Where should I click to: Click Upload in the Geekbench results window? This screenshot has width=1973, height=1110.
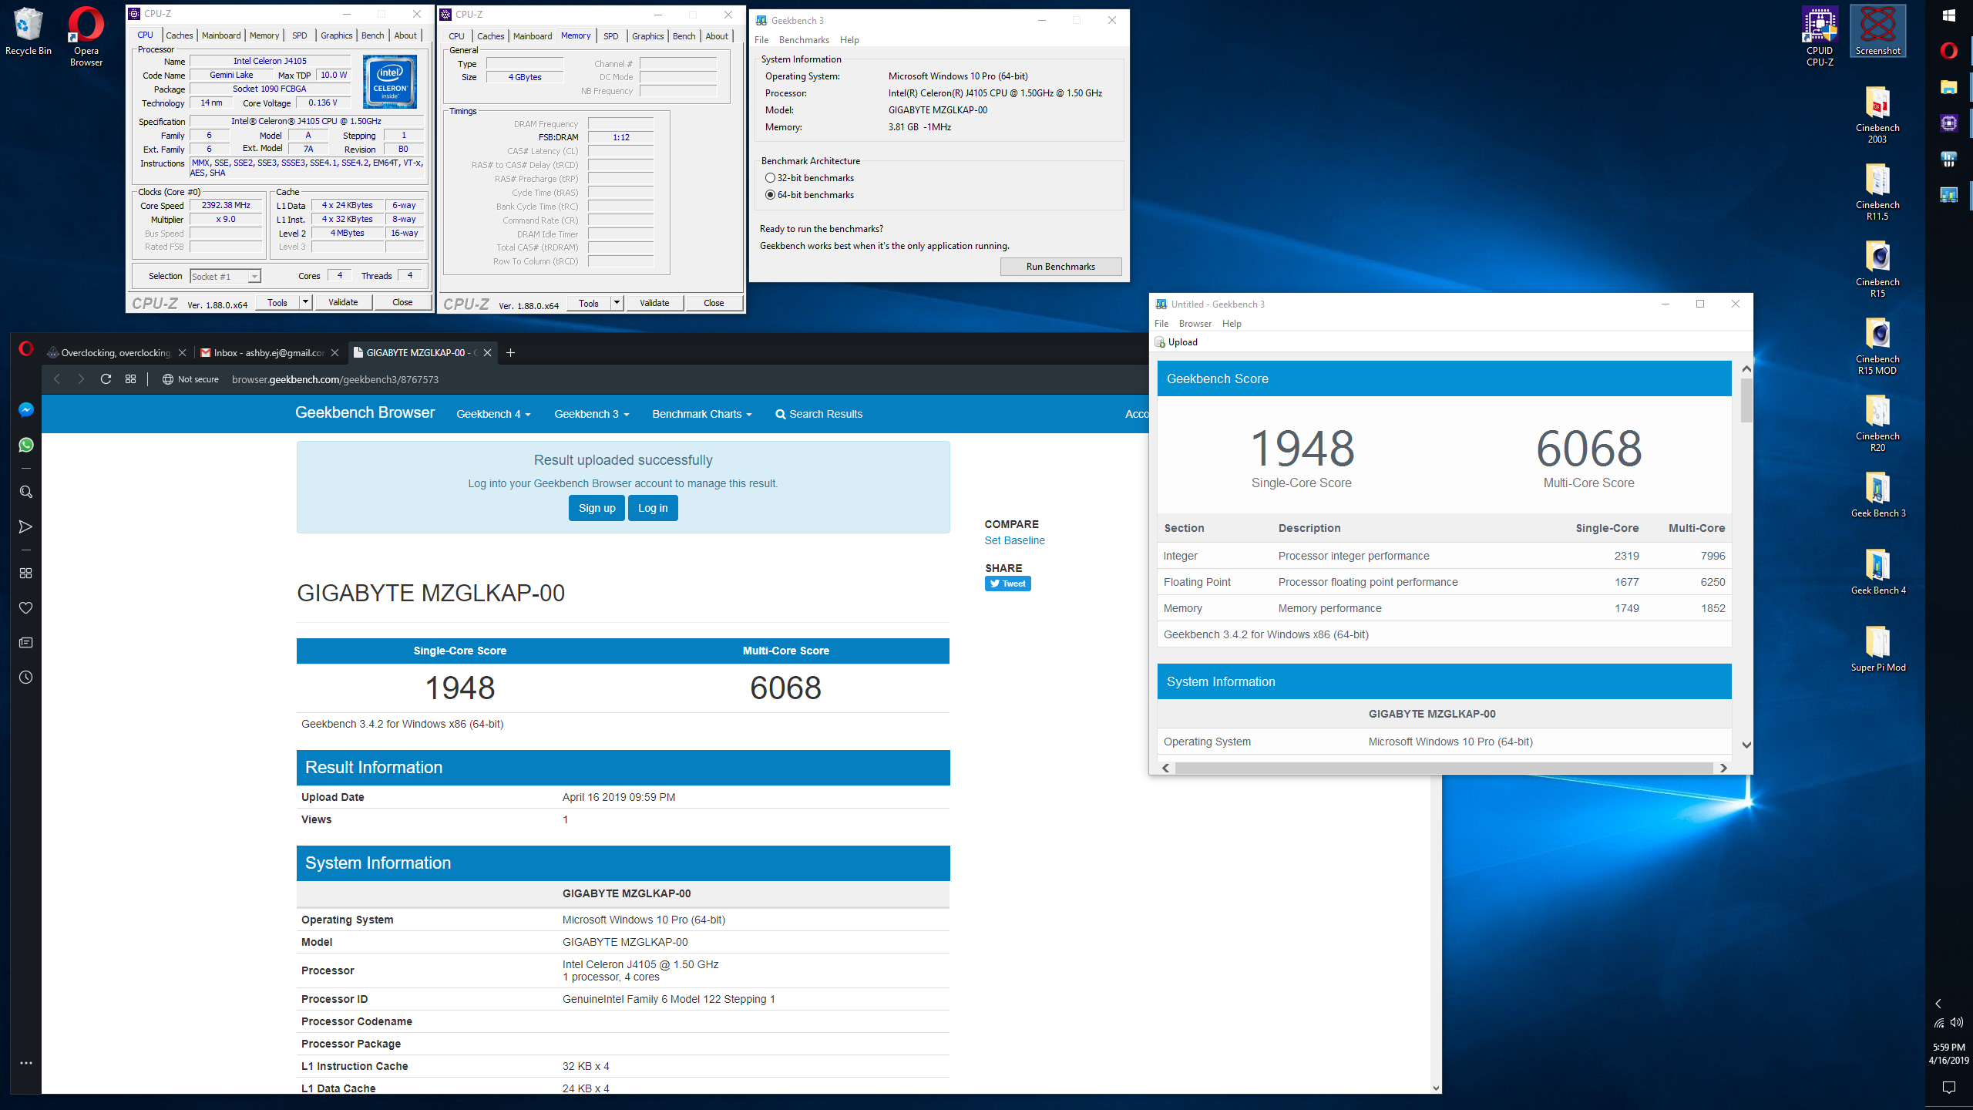tap(1176, 342)
